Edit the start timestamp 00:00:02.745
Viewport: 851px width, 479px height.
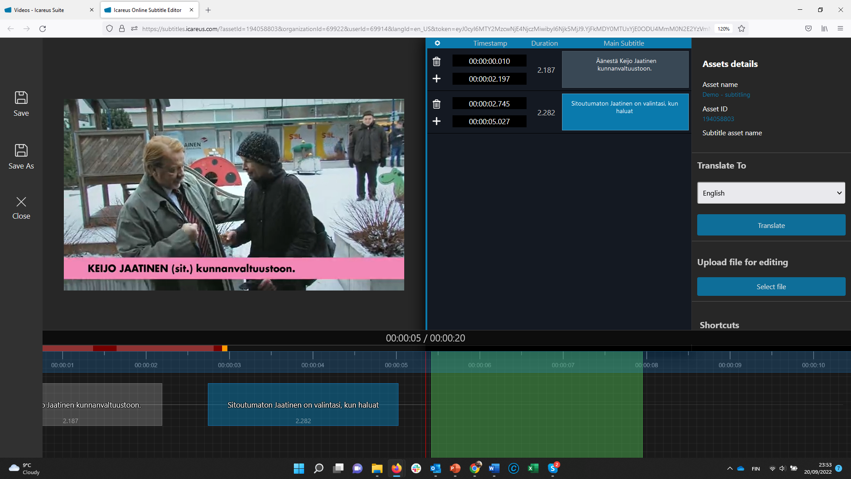(489, 104)
